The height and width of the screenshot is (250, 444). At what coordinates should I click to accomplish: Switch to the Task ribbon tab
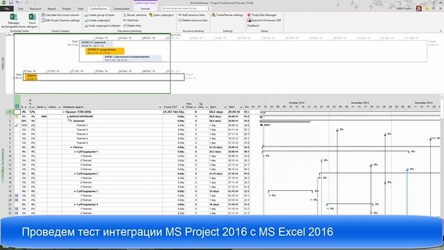click(x=20, y=9)
